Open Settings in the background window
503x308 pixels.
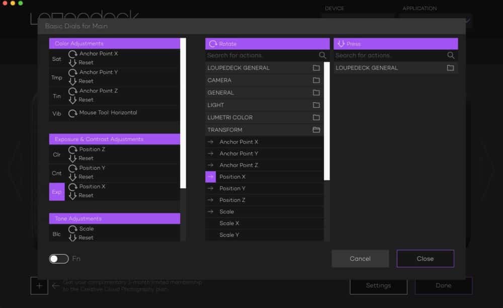click(x=379, y=285)
